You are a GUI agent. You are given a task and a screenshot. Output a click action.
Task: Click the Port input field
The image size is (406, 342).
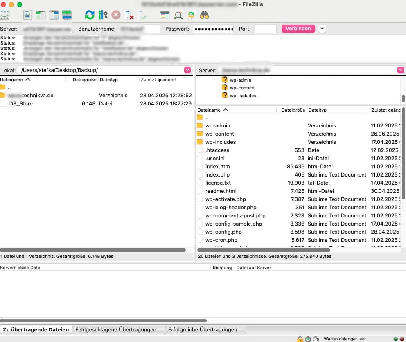(x=265, y=29)
